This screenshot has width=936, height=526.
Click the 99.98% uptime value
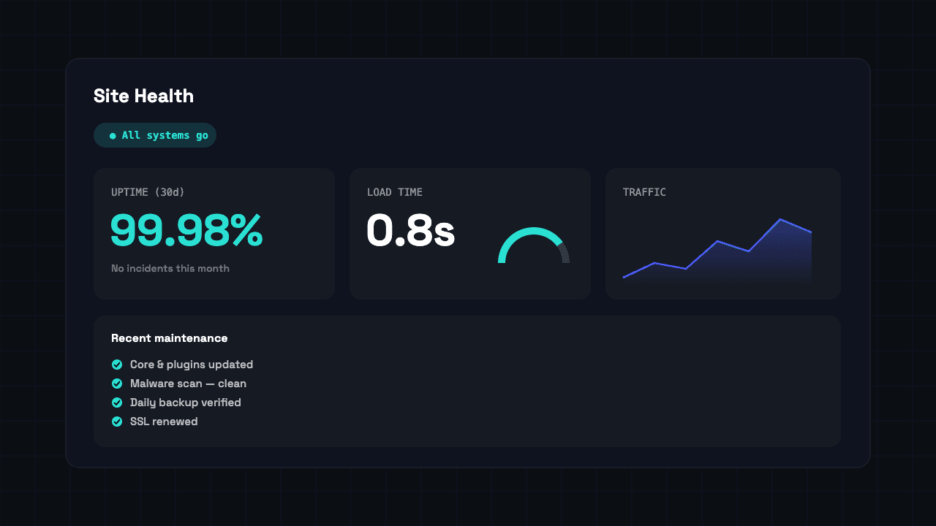tap(186, 230)
